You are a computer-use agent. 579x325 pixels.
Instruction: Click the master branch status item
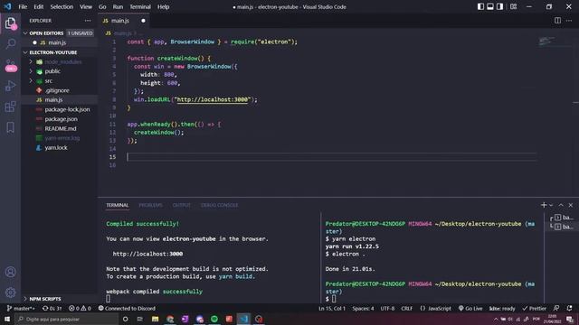click(21, 309)
